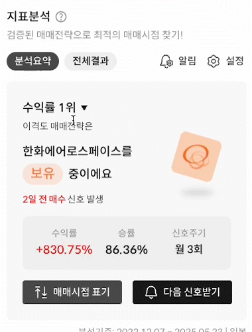Click the +830.75% 수익률 value
This screenshot has height=332, width=252.
(64, 250)
